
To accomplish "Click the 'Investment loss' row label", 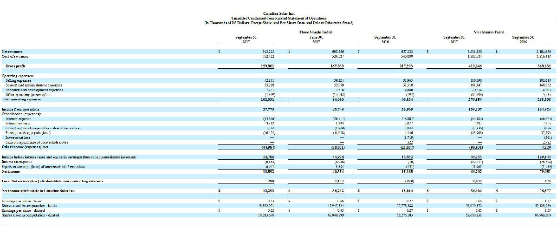I will [x=18, y=138].
